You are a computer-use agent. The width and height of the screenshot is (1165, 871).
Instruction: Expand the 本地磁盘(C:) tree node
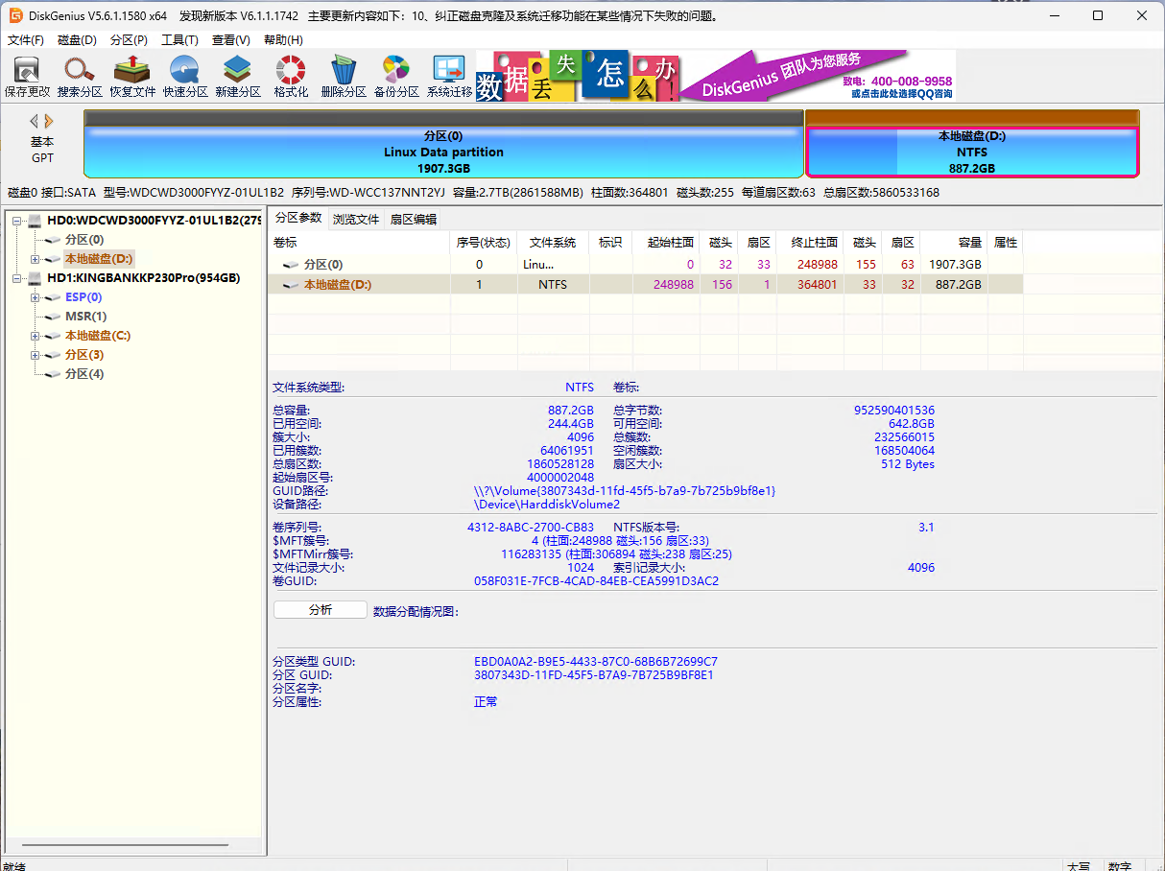(36, 336)
